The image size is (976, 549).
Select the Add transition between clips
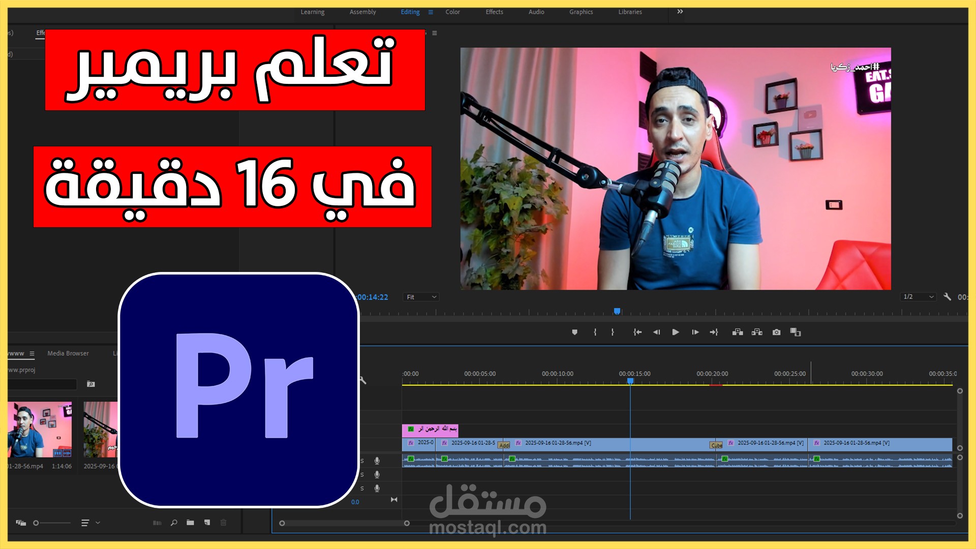[x=504, y=445]
